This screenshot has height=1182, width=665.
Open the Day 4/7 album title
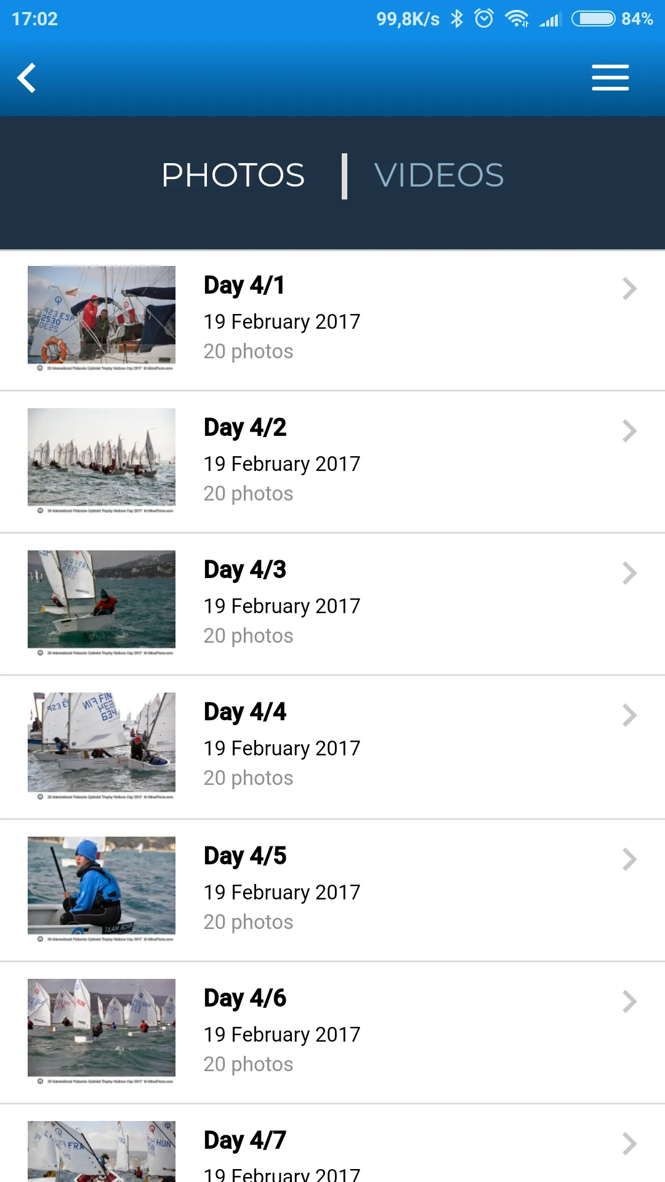pyautogui.click(x=245, y=1140)
